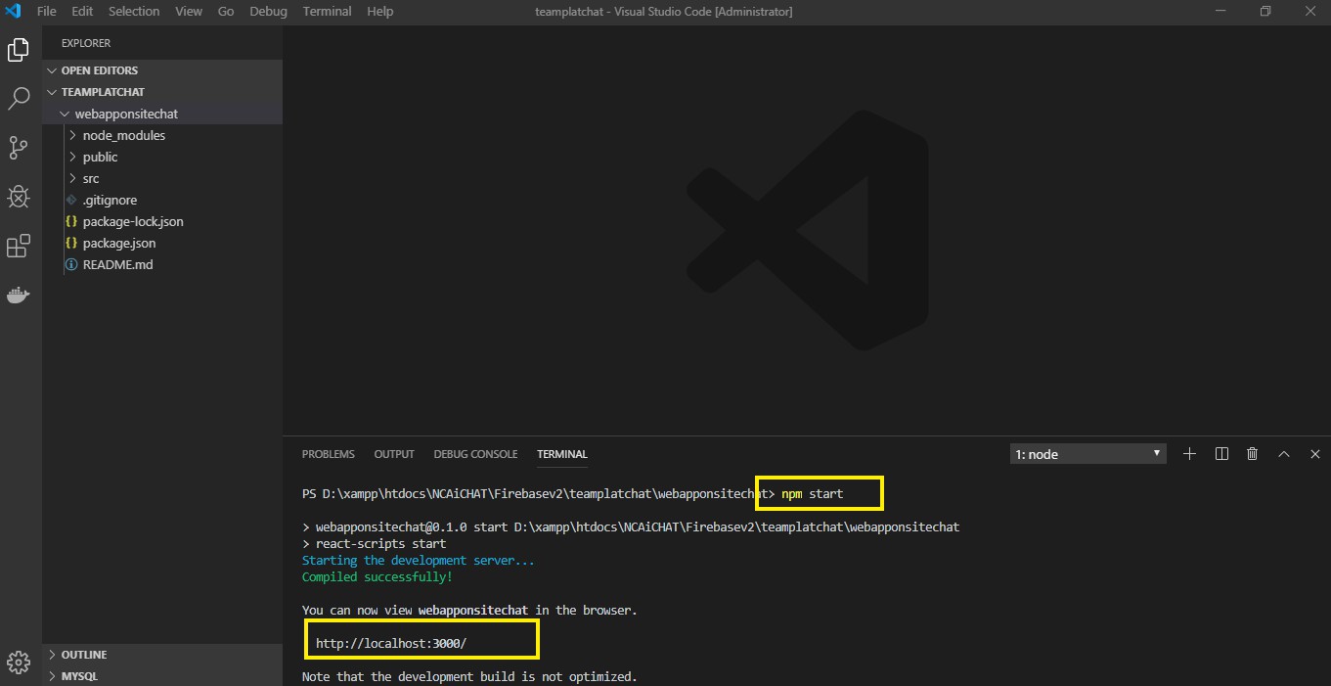1331x686 pixels.
Task: Open the Manage gear settings icon
Action: (x=19, y=661)
